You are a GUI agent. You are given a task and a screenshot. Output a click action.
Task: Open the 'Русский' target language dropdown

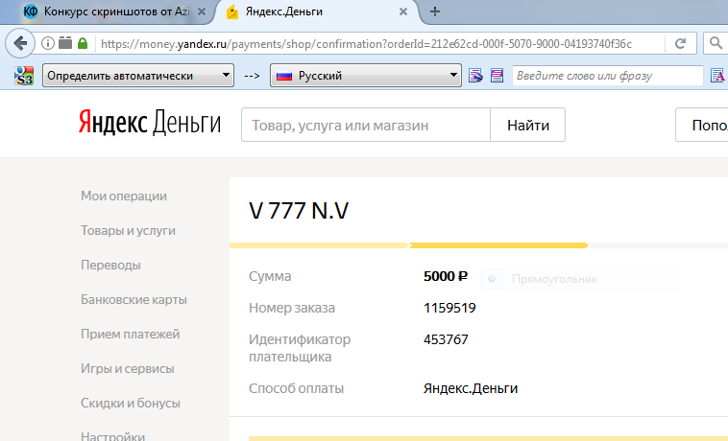tap(366, 75)
